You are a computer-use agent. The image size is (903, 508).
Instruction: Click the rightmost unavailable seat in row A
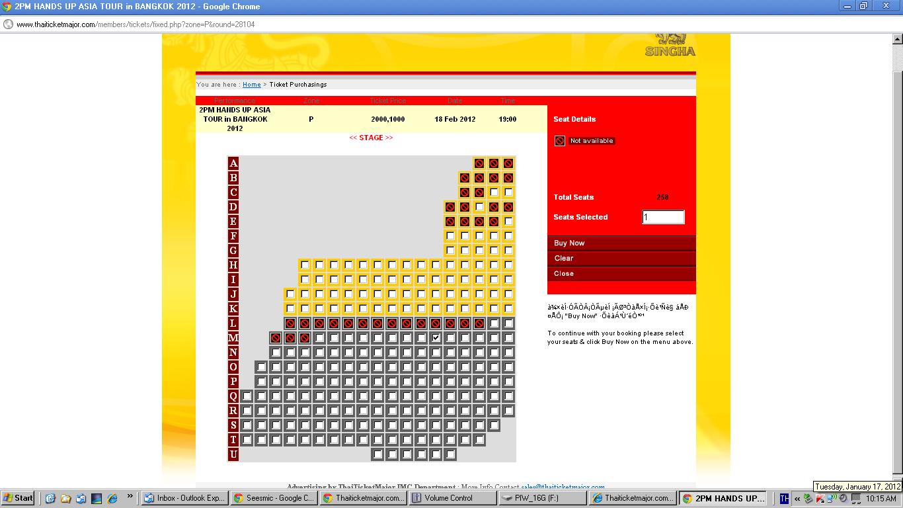click(508, 163)
